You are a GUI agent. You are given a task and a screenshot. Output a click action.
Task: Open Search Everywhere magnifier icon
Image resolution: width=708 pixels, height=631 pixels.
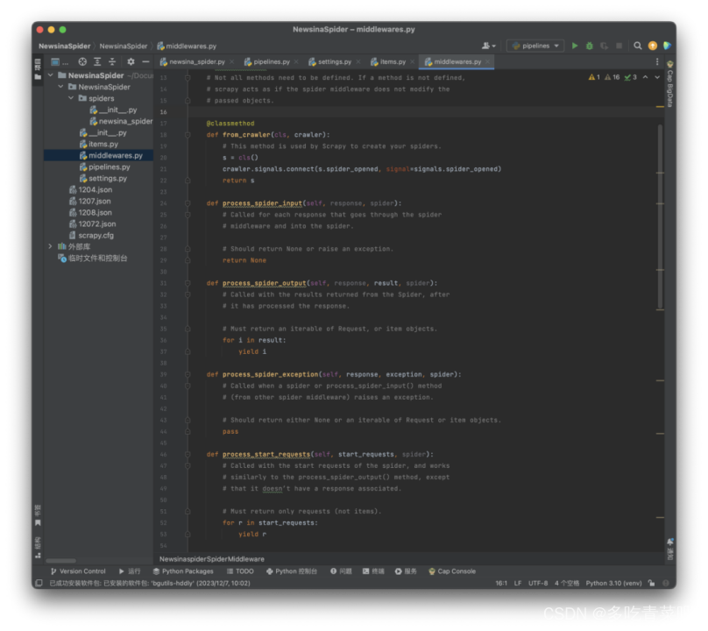point(638,46)
